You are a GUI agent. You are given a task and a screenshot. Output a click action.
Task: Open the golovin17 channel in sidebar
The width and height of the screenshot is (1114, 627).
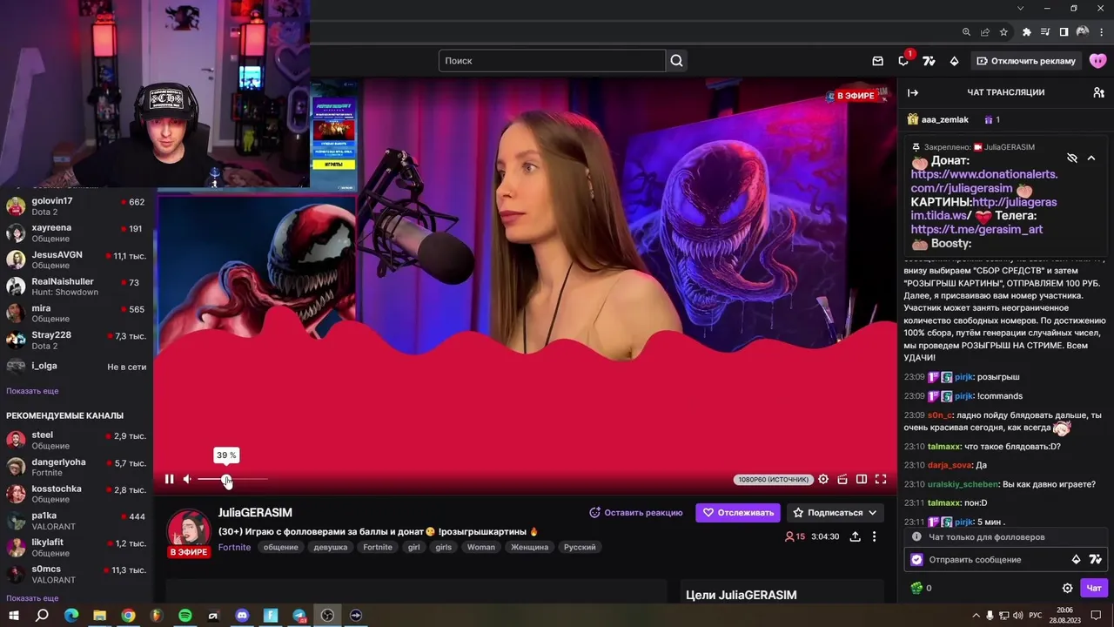77,206
